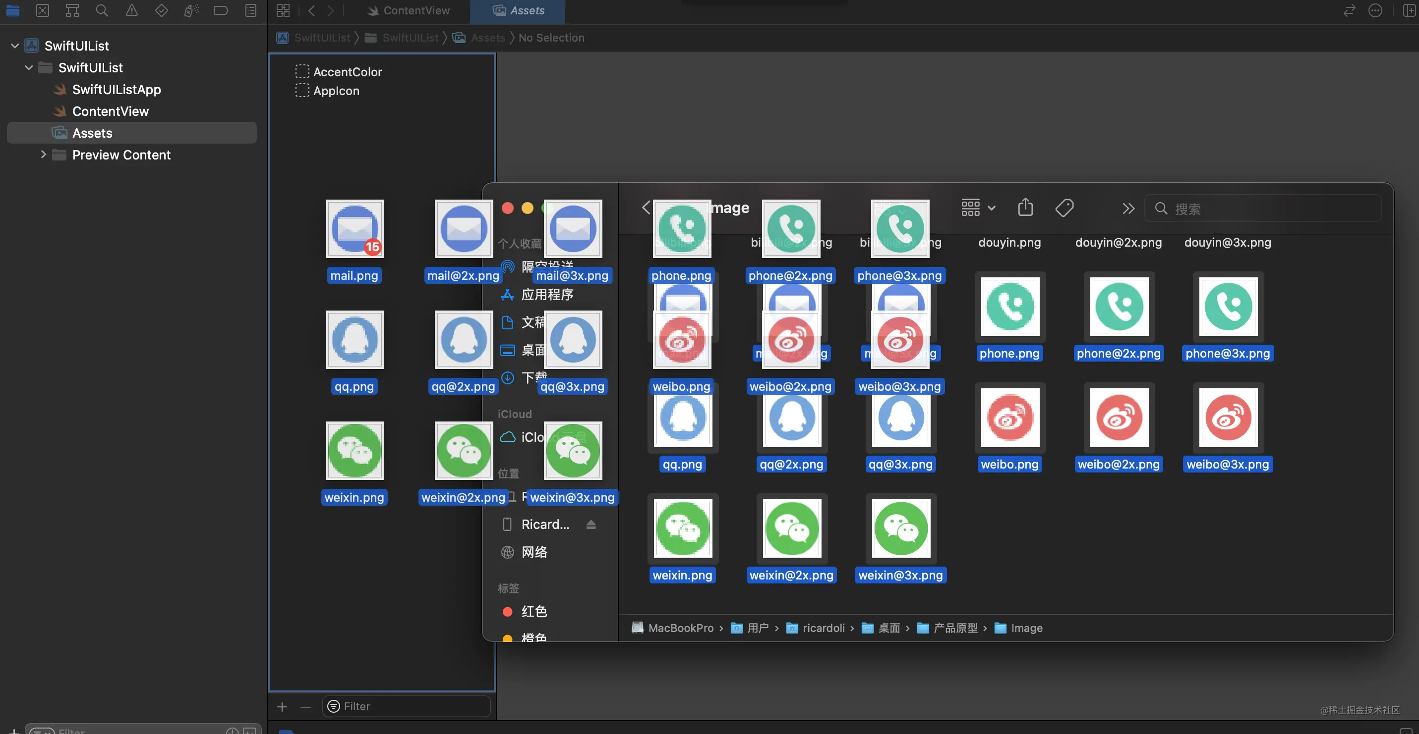
Task: Click the Finder tag icon
Action: coord(1064,208)
